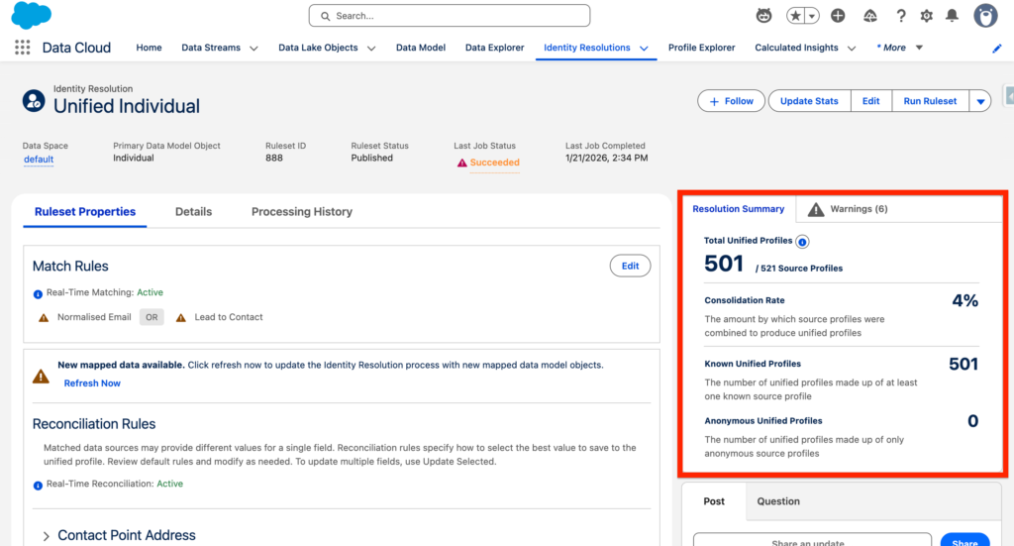
Task: Click the pencil icon to edit navigation
Action: click(x=997, y=49)
